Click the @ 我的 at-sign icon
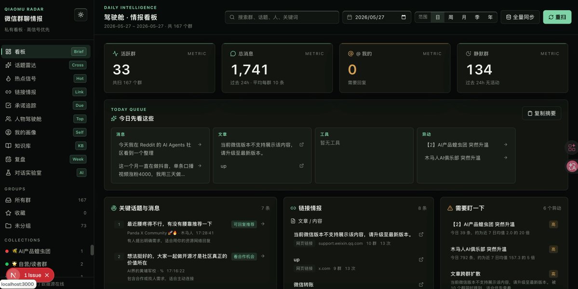Screen dimensions: 578x289 (350, 54)
